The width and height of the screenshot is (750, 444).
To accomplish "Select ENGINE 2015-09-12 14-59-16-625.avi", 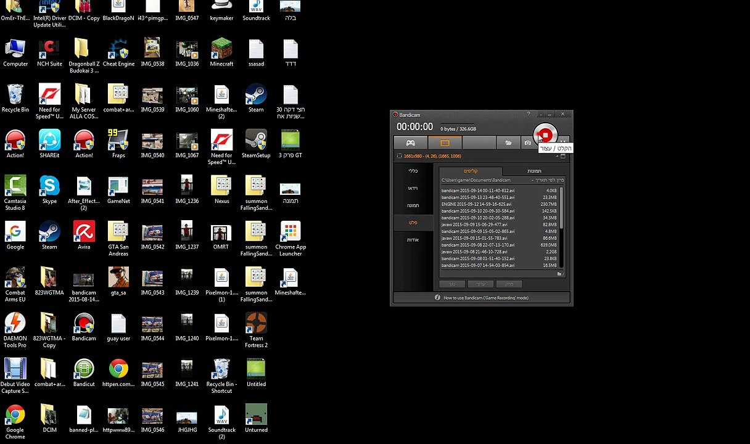I will (500, 204).
